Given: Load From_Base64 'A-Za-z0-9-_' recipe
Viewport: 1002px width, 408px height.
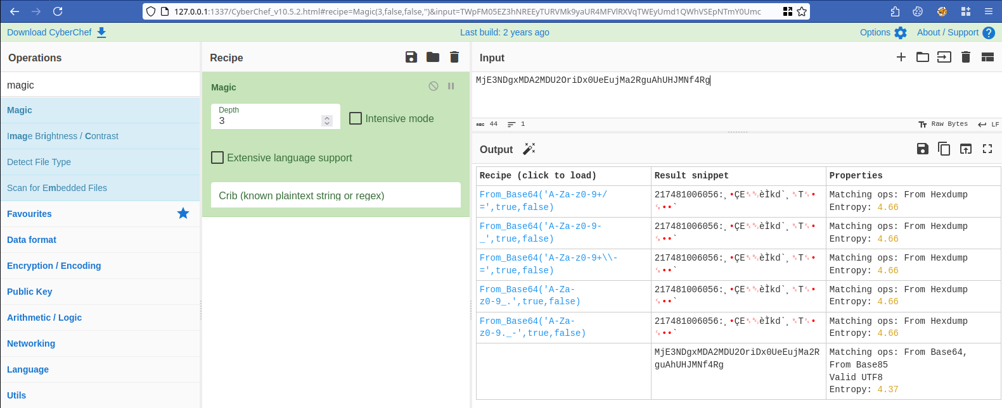Looking at the screenshot, I should coord(541,232).
